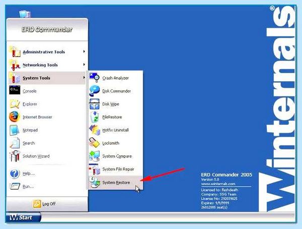The height and width of the screenshot is (229, 302).
Task: Expand the System Tools submenu arrow
Action: pos(84,78)
